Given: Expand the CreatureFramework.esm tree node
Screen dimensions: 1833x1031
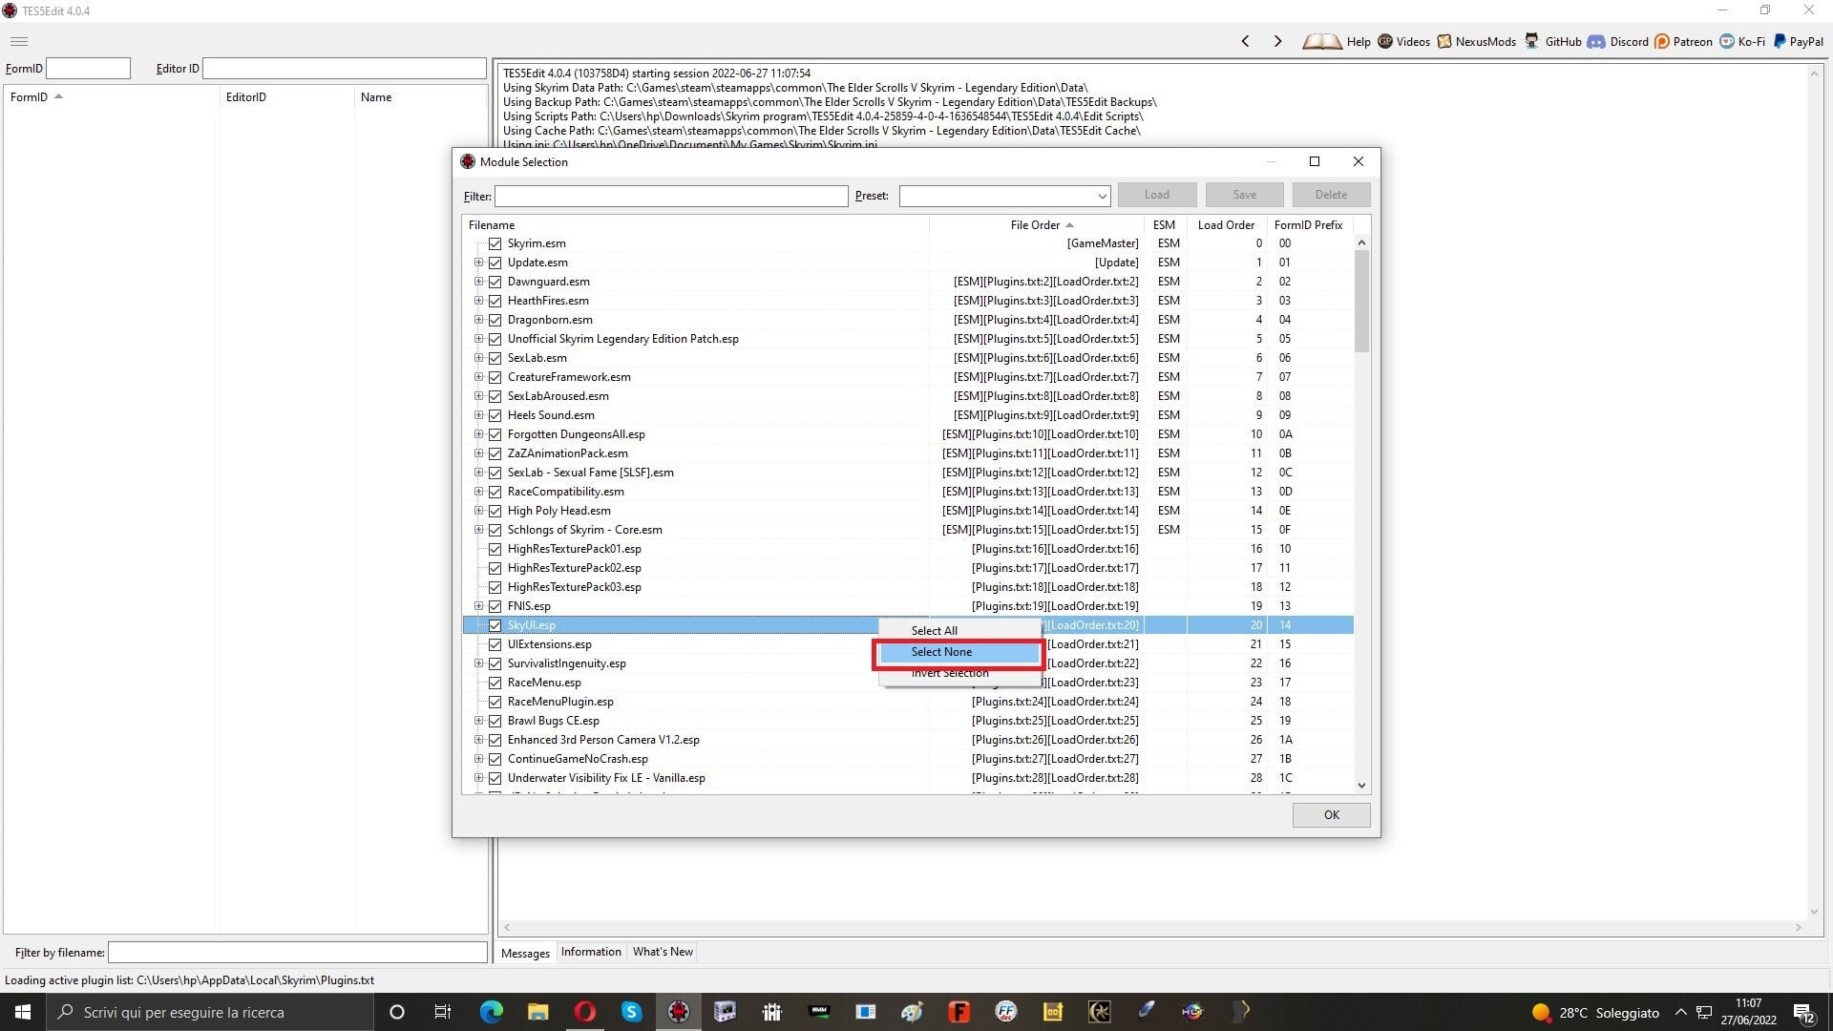Looking at the screenshot, I should coord(478,377).
